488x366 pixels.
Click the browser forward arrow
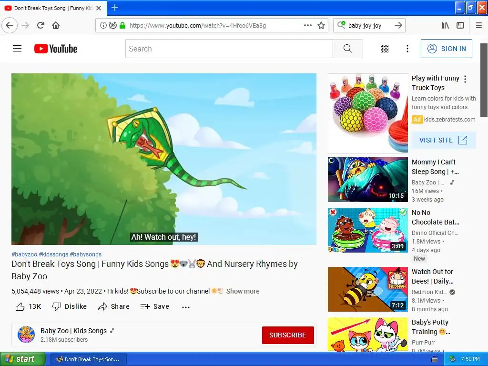(x=25, y=25)
